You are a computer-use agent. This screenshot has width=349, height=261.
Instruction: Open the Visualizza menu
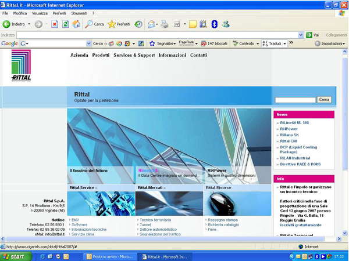(40, 13)
